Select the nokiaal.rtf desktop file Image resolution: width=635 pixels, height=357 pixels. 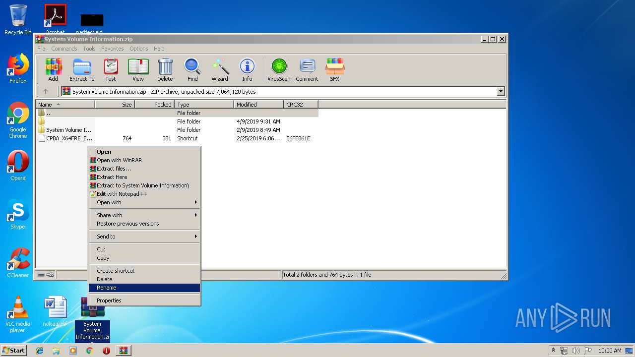55,311
